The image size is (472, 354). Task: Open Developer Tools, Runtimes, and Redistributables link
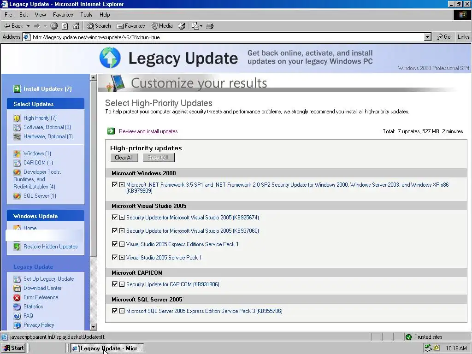tap(37, 179)
